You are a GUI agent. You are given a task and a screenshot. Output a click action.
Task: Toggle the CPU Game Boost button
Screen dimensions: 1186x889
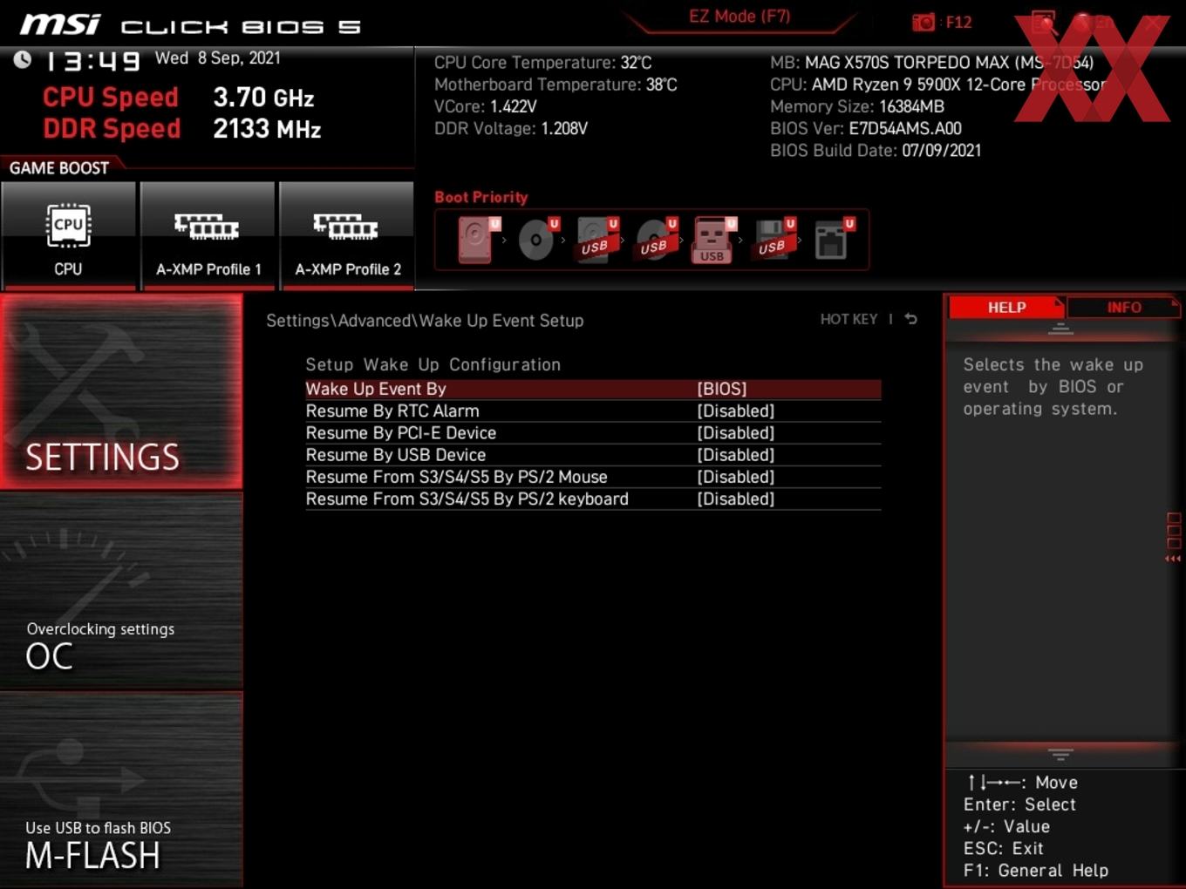click(68, 235)
